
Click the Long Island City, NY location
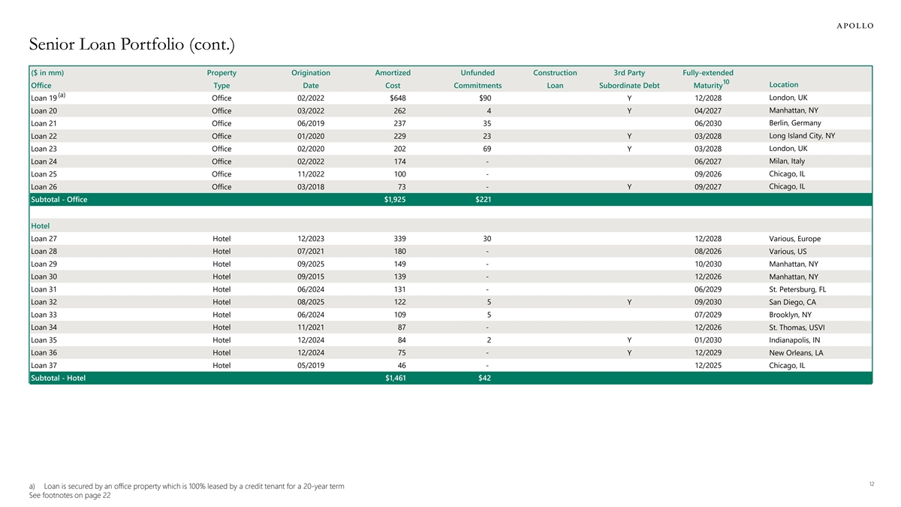point(802,136)
